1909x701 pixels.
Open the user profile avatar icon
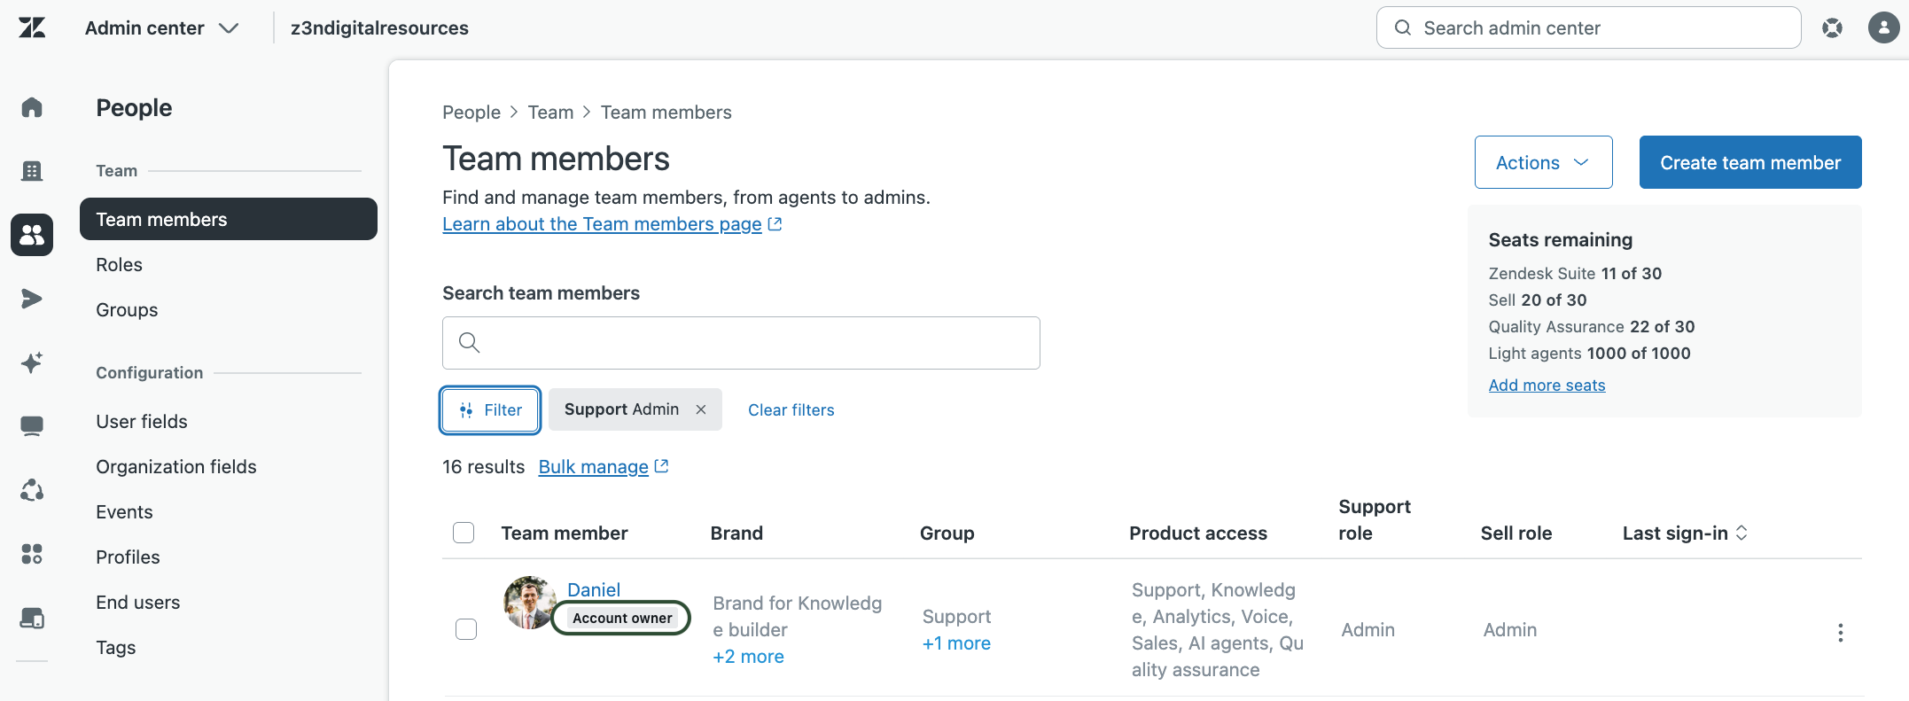(x=1882, y=27)
